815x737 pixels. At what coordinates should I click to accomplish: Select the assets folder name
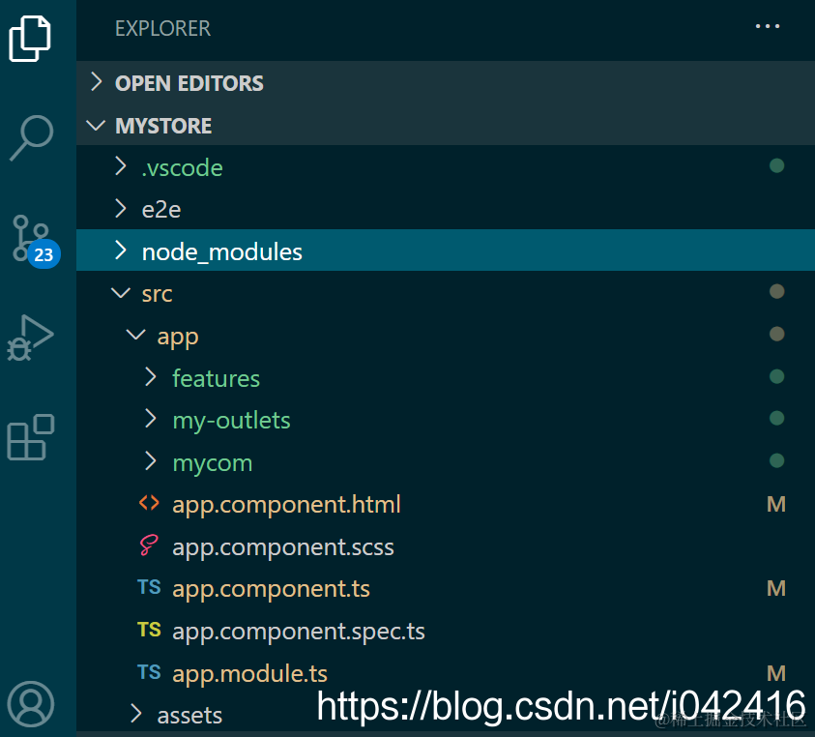189,716
